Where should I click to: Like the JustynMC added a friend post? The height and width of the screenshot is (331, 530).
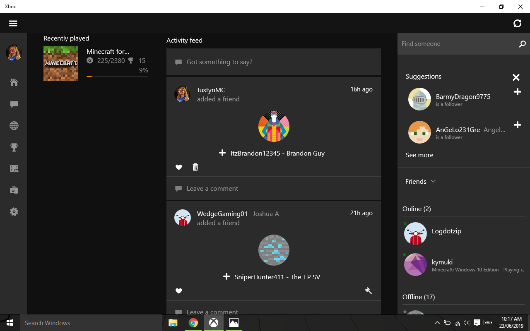click(179, 167)
